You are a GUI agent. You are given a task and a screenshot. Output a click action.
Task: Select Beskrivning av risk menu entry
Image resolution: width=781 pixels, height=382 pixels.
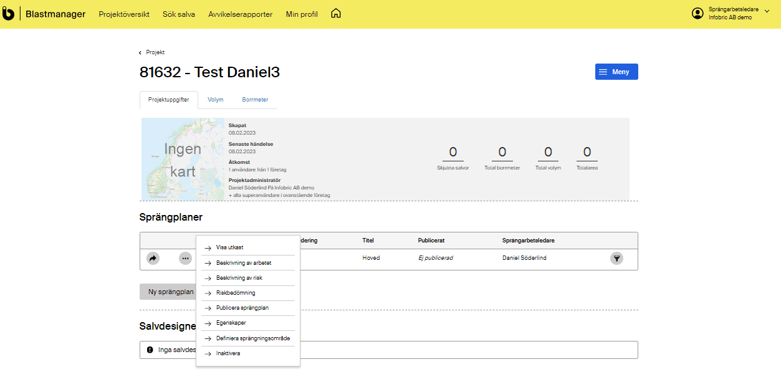coord(248,278)
